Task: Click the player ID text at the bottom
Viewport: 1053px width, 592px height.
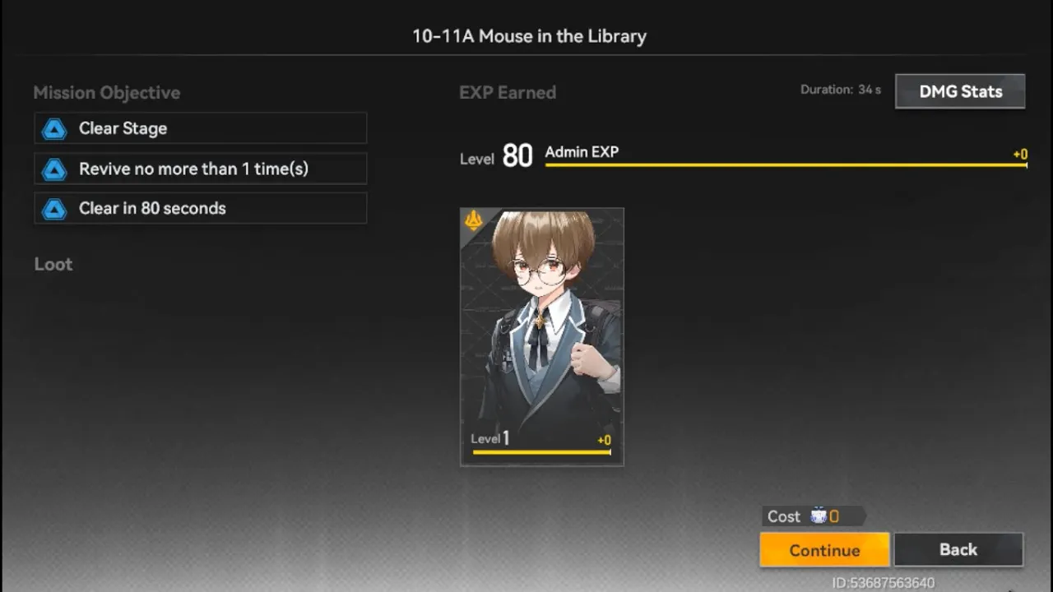Action: [883, 583]
